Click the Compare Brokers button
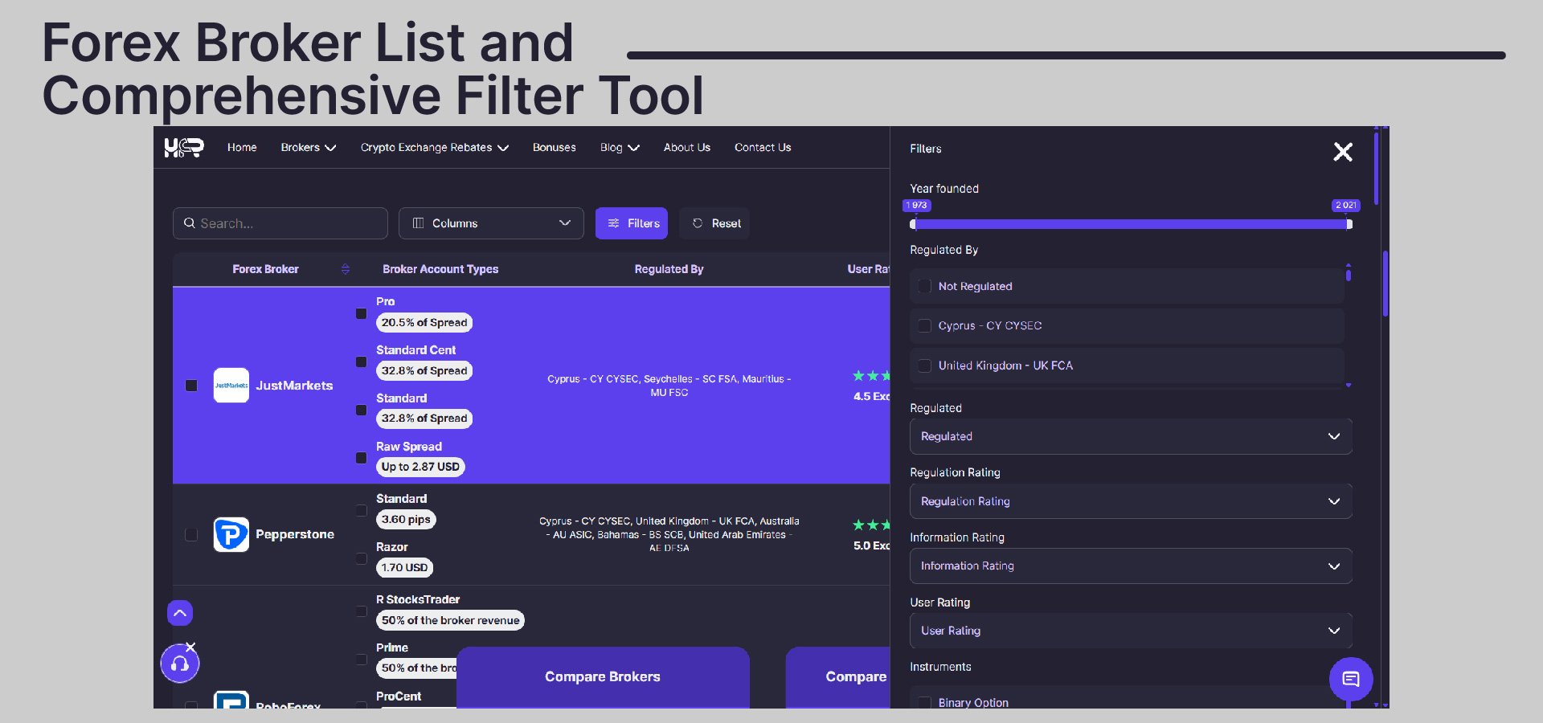The image size is (1543, 723). 603,677
